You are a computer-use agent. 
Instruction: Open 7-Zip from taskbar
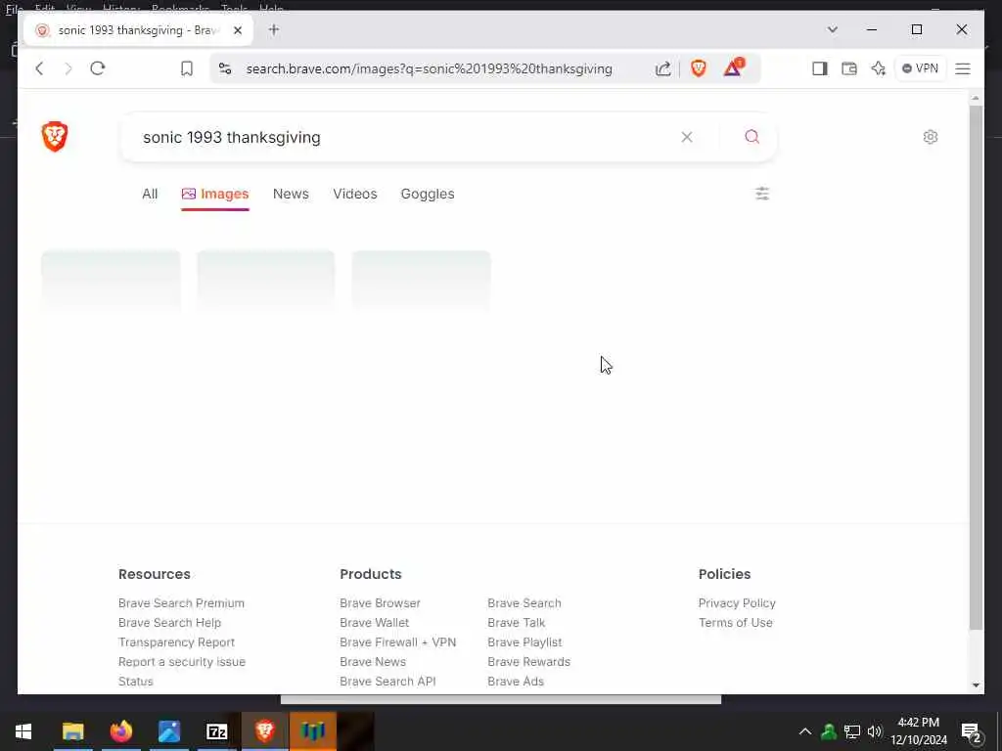(216, 731)
